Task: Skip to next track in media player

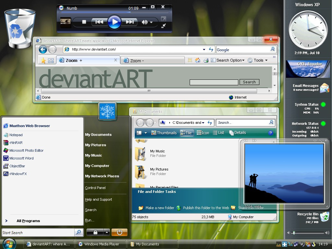Action: [130, 22]
